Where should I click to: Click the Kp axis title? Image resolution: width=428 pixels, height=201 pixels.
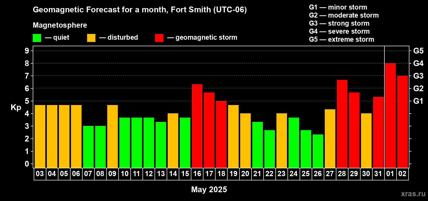tap(16, 108)
